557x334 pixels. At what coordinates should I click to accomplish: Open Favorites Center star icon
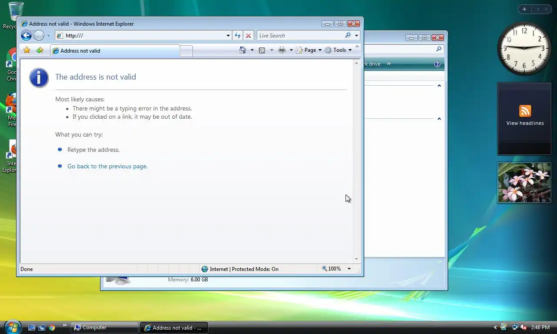pos(27,50)
